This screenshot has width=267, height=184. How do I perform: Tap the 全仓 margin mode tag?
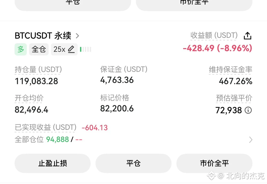click(39, 49)
